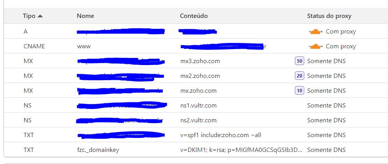Open the fzc._domainkey TXT record
This screenshot has width=388, height=164.
point(98,150)
